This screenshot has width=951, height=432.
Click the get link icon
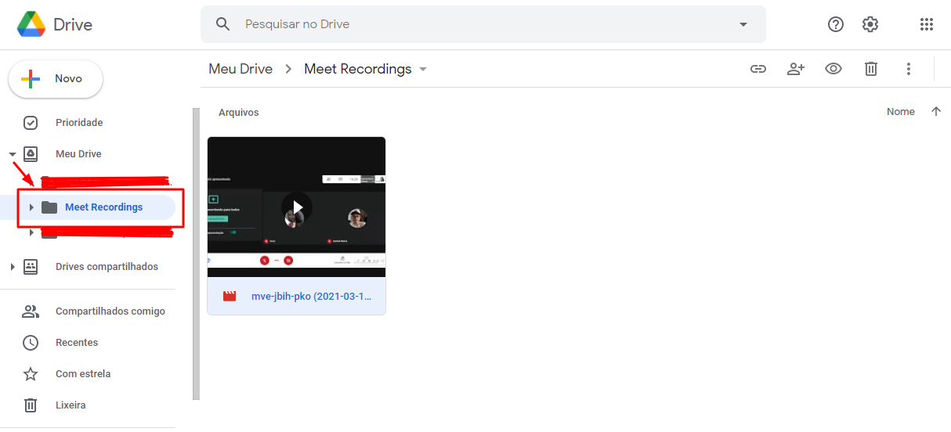758,69
